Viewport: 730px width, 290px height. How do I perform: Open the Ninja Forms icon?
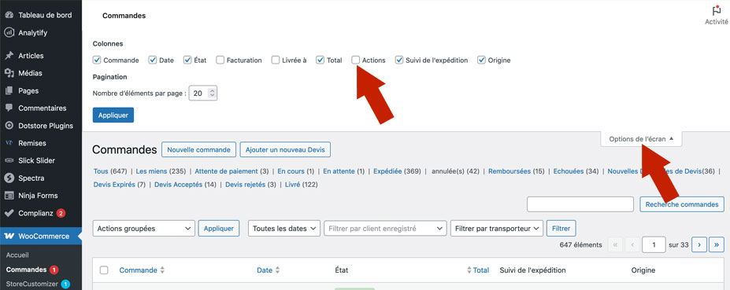point(9,196)
